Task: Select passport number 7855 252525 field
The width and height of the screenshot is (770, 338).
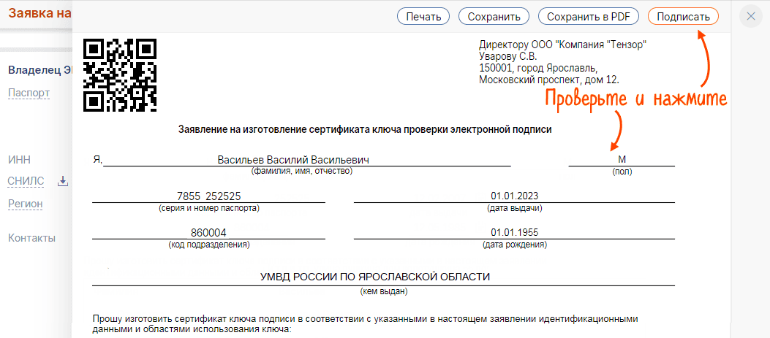Action: coord(209,196)
